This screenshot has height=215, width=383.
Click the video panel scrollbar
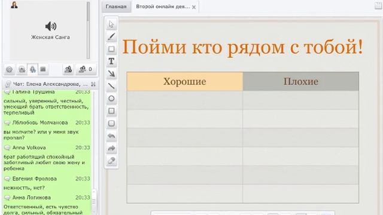click(x=88, y=30)
